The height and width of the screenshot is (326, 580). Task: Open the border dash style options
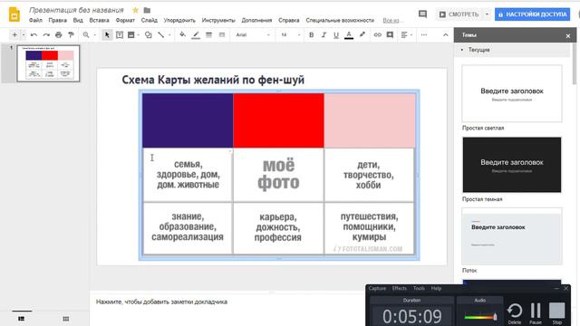pos(222,34)
